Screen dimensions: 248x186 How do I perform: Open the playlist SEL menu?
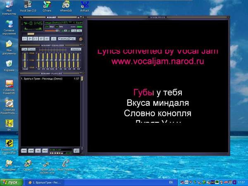[x=38, y=151]
